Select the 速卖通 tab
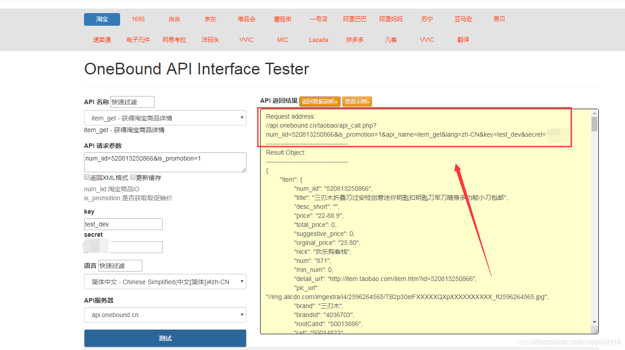Screen dimensions: 625x350 click(102, 40)
